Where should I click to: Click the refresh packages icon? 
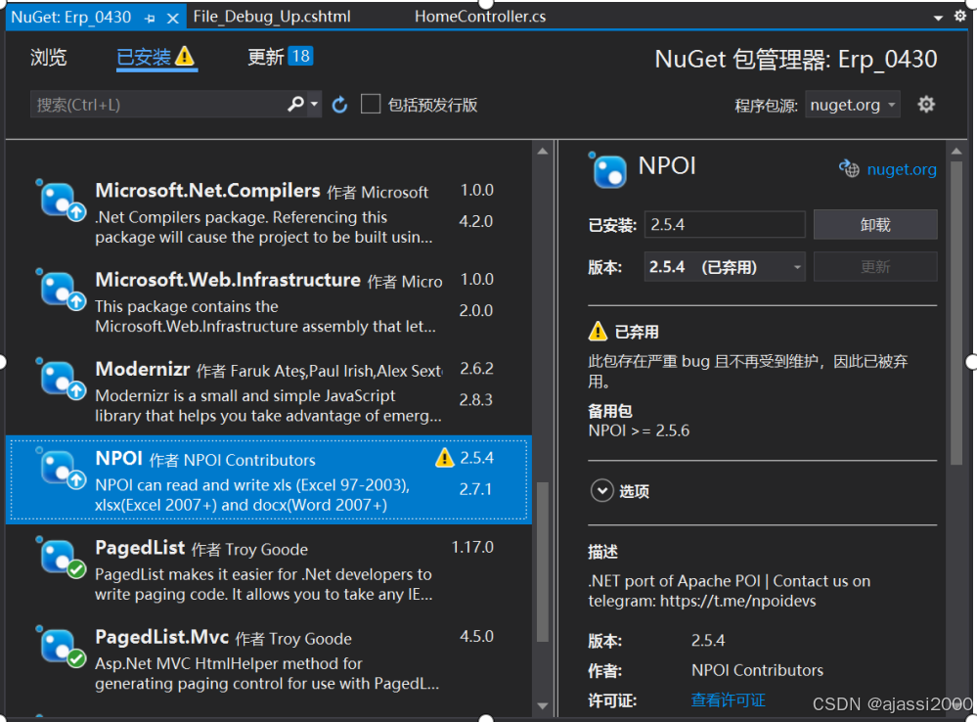click(339, 105)
